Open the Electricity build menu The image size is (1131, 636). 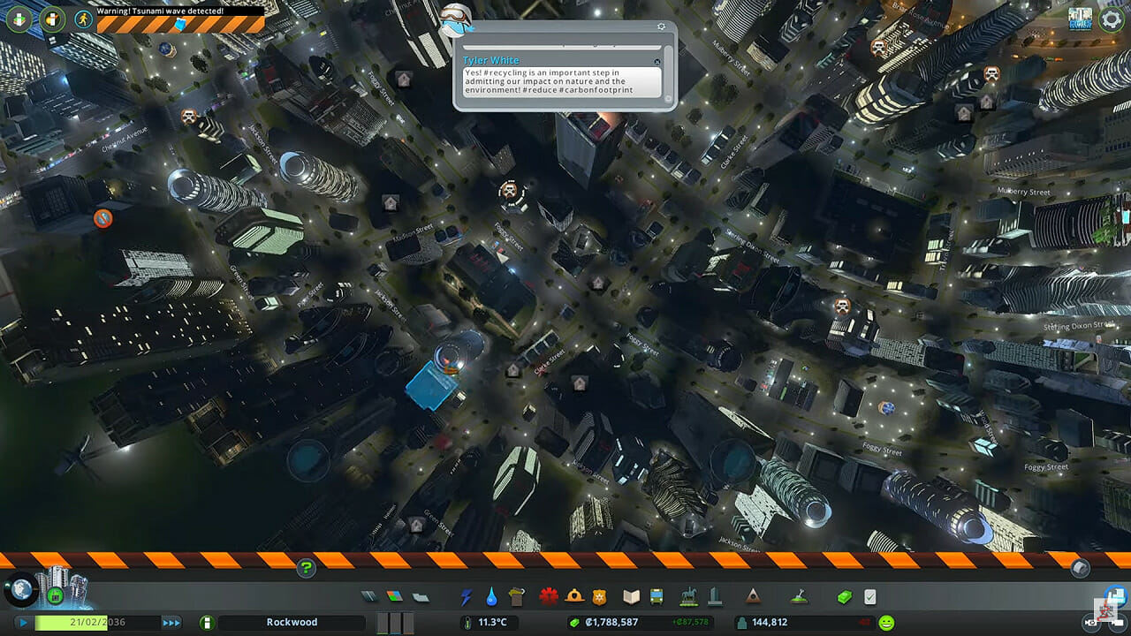[467, 597]
